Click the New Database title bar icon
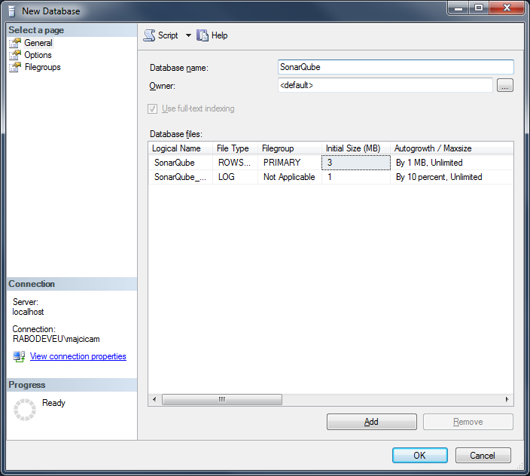The width and height of the screenshot is (530, 476). pyautogui.click(x=12, y=11)
